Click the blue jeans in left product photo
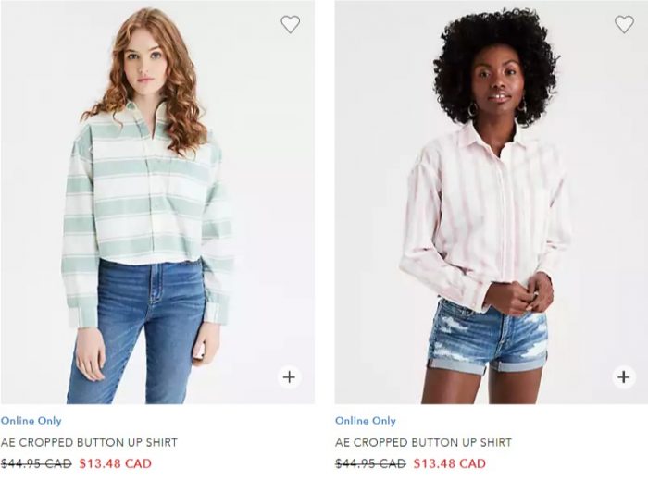Screen dimensions: 648x481 (136, 330)
